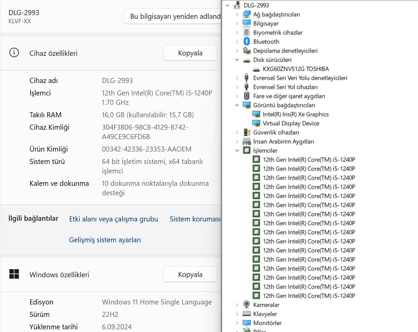
Task: Collapse the İşlemciler node
Action: pyautogui.click(x=237, y=151)
